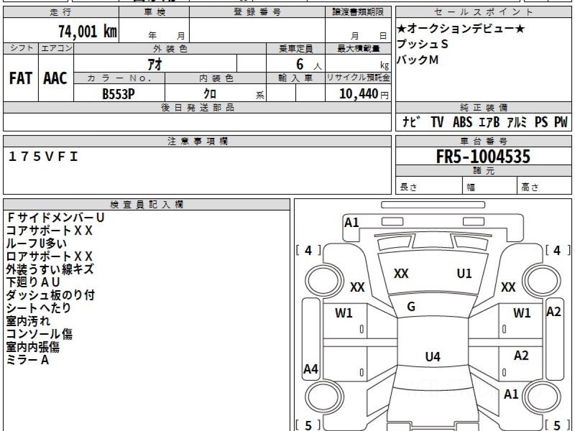Image resolution: width=575 pixels, height=431 pixels.
Task: Select the FAT shift value
Action: pyautogui.click(x=21, y=78)
